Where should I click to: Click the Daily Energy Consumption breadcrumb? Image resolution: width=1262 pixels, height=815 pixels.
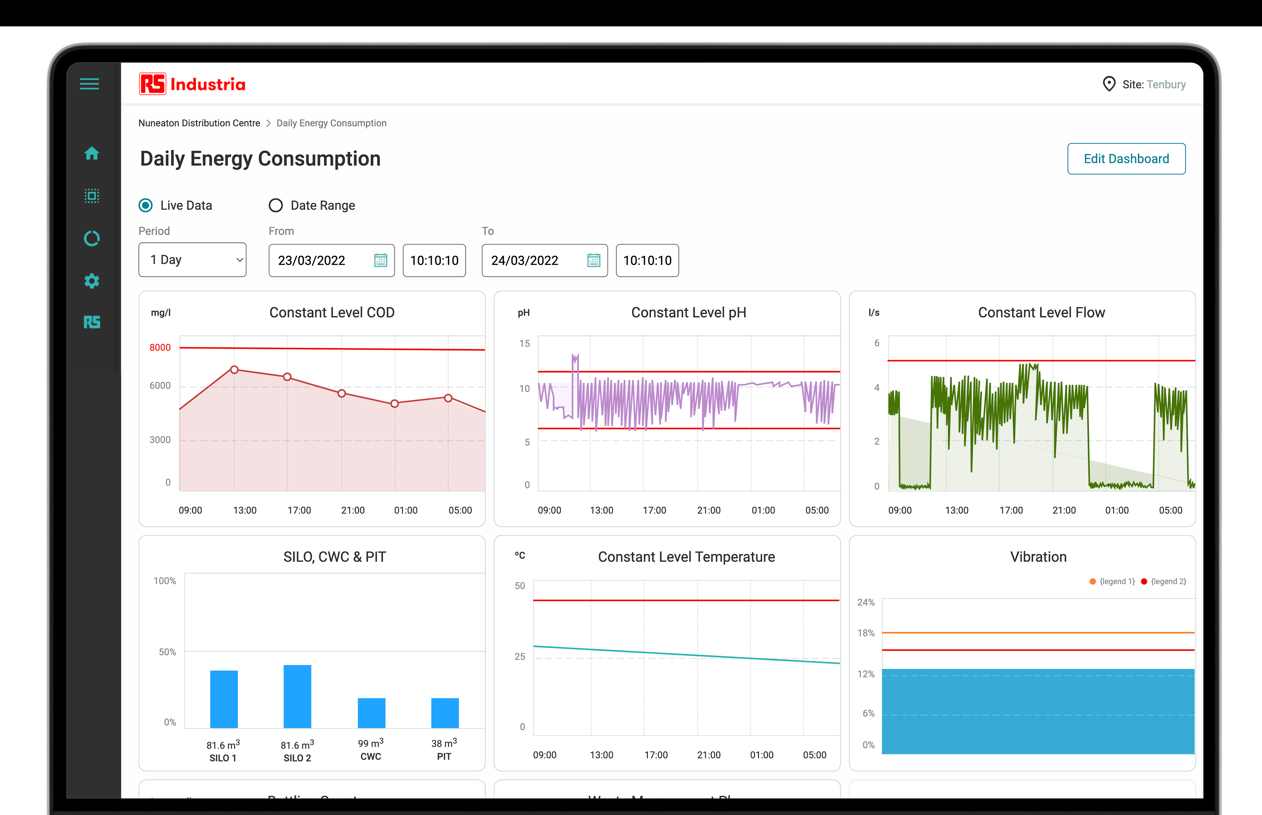pyautogui.click(x=331, y=123)
